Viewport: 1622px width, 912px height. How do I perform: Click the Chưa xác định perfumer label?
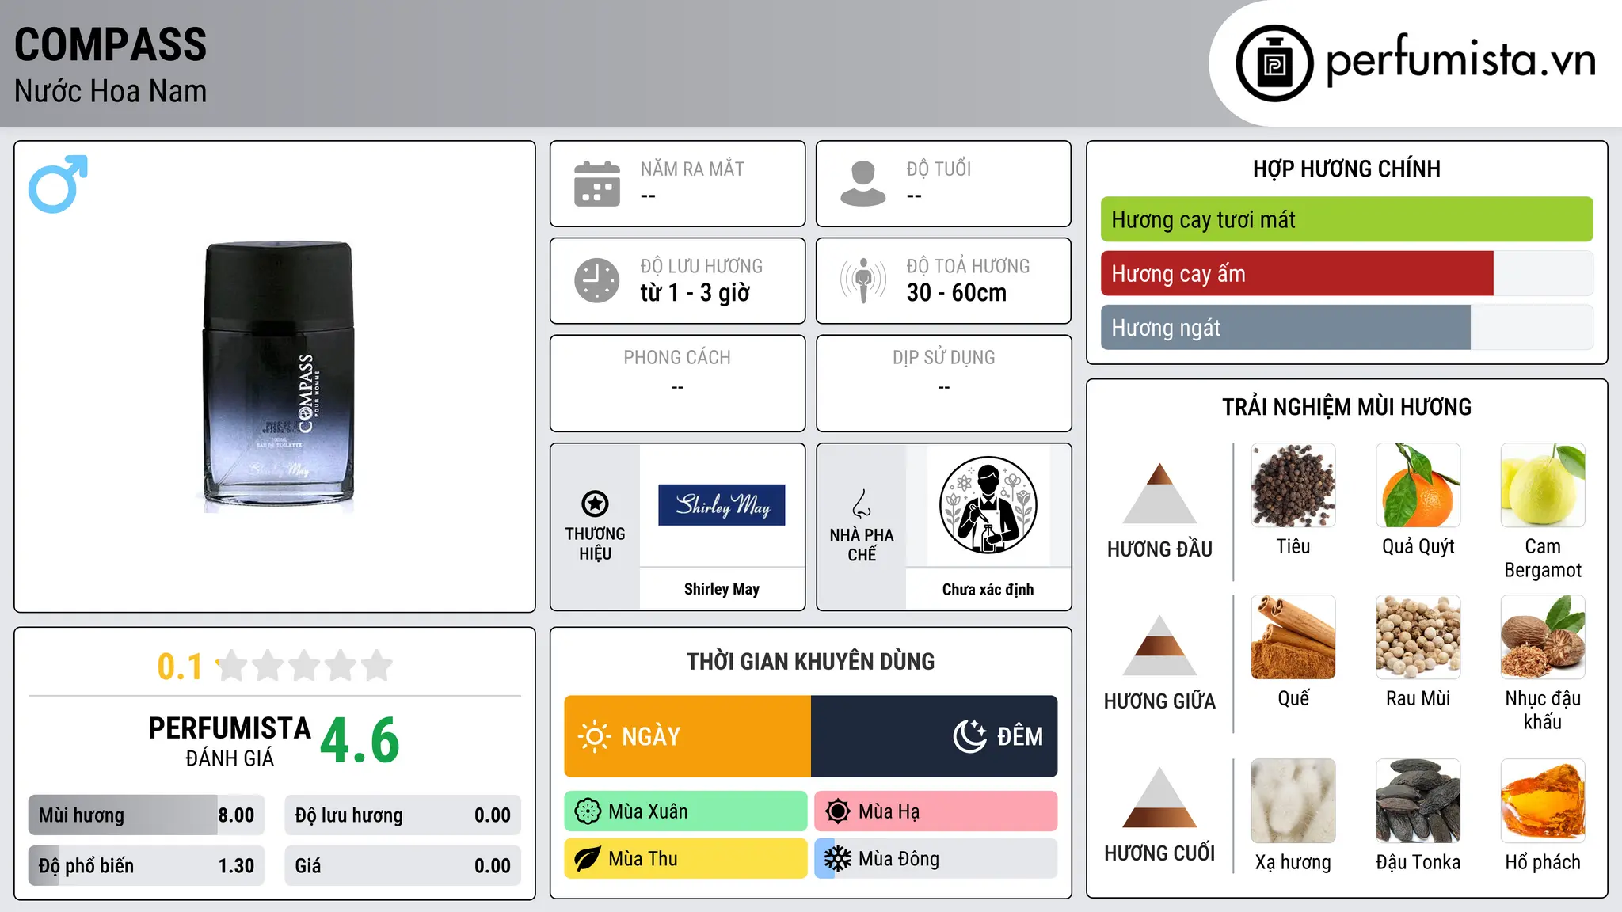coord(988,589)
